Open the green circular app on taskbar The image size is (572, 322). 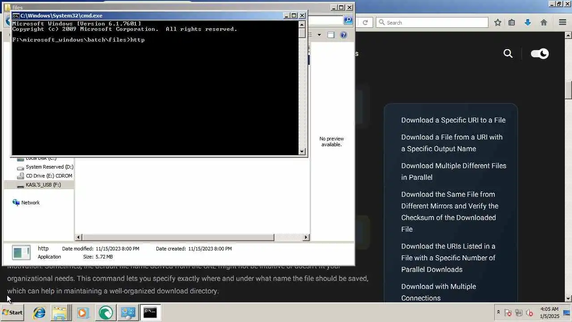(x=106, y=313)
